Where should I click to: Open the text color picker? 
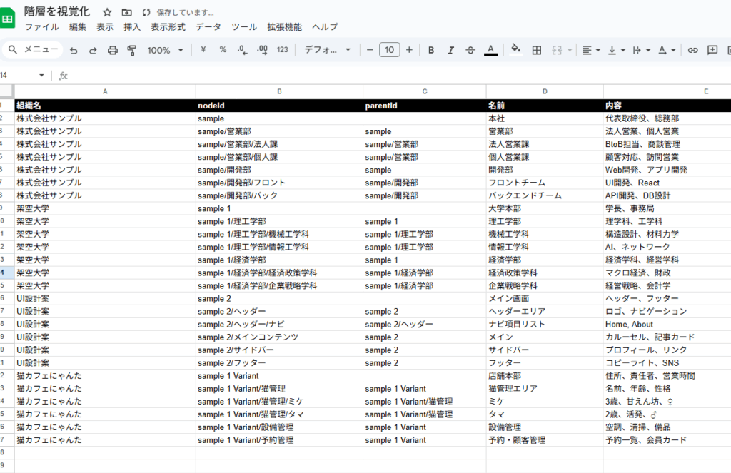490,50
